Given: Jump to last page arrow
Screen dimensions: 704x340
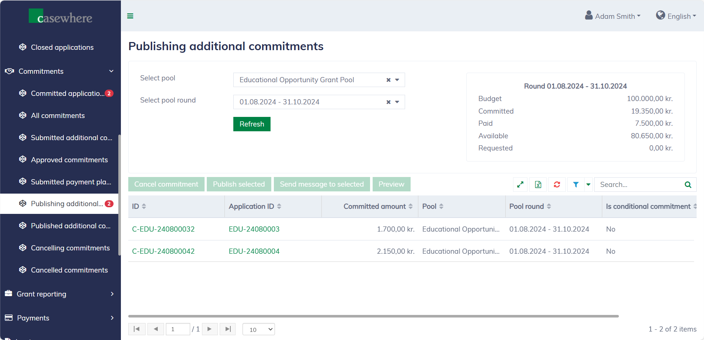Looking at the screenshot, I should point(228,329).
